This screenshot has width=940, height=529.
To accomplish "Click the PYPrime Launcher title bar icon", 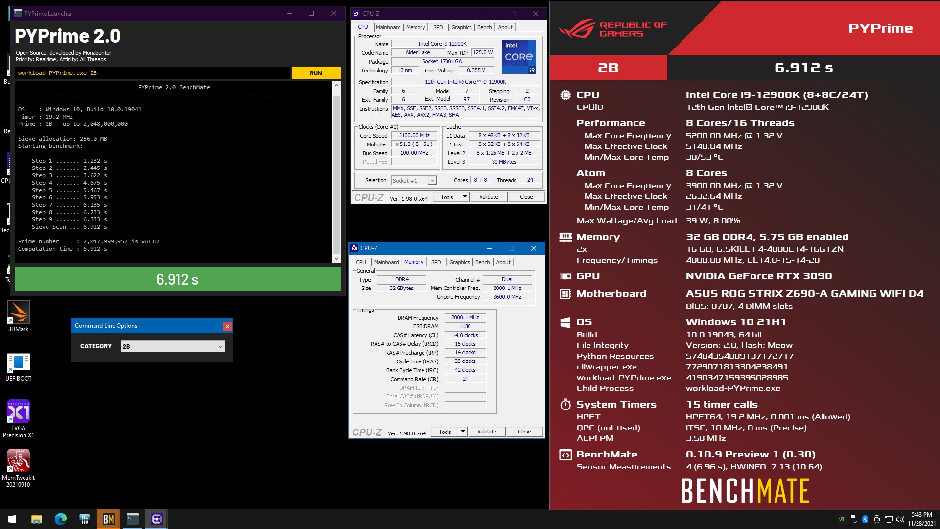I will 18,13.
